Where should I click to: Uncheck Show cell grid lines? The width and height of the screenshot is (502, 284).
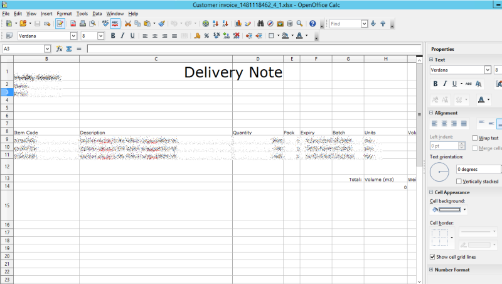(433, 257)
